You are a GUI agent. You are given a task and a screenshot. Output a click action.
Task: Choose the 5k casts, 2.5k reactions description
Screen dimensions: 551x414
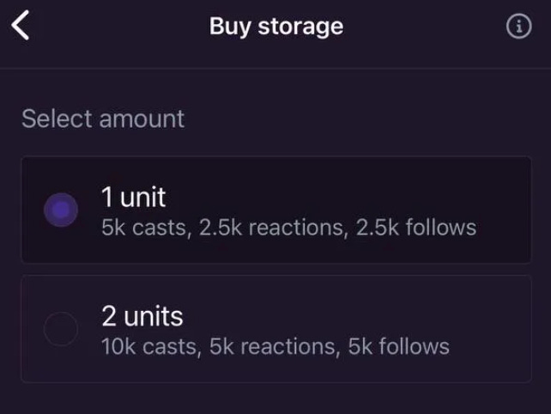click(x=289, y=228)
